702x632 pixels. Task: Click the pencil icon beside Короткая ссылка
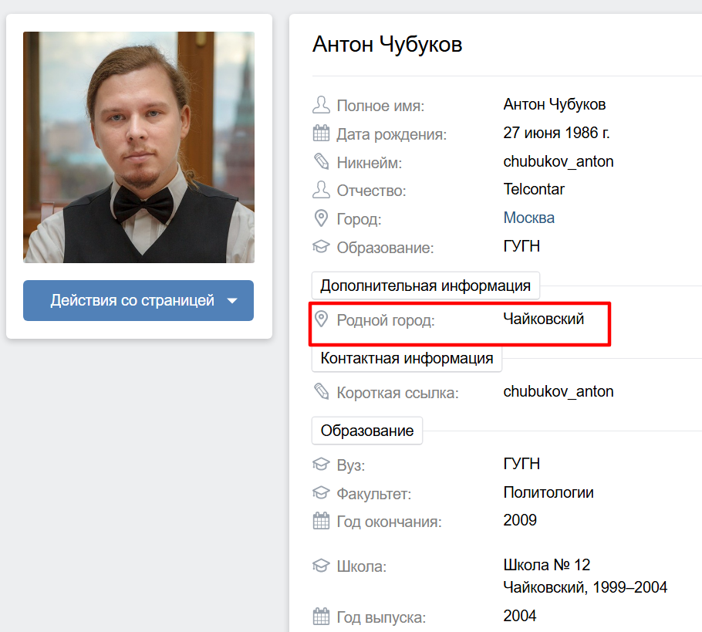point(321,391)
